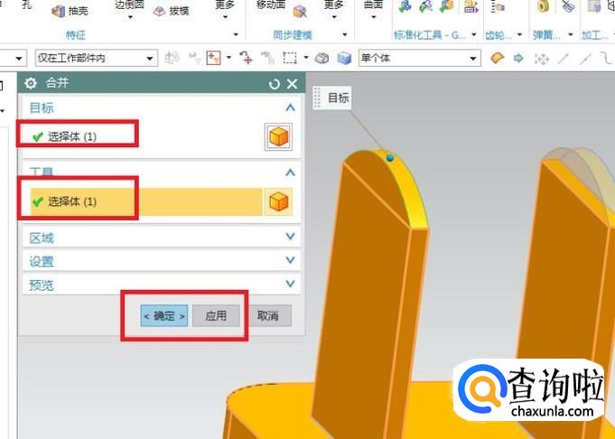Open the dropdown arrow beside the selection marquee
This screenshot has height=439, width=615.
point(306,59)
